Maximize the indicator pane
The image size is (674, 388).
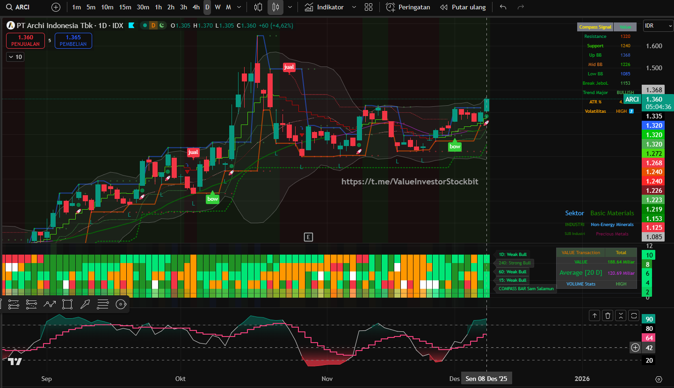pos(634,315)
